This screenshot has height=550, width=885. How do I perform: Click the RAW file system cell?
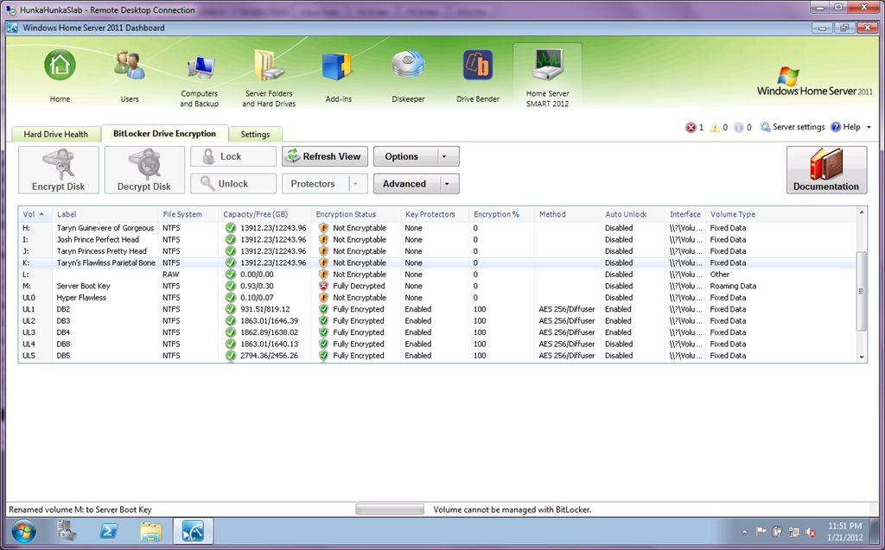(x=171, y=275)
